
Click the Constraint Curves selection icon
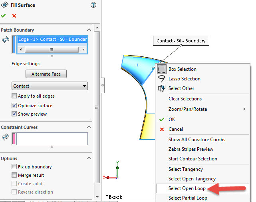[x=6, y=137]
